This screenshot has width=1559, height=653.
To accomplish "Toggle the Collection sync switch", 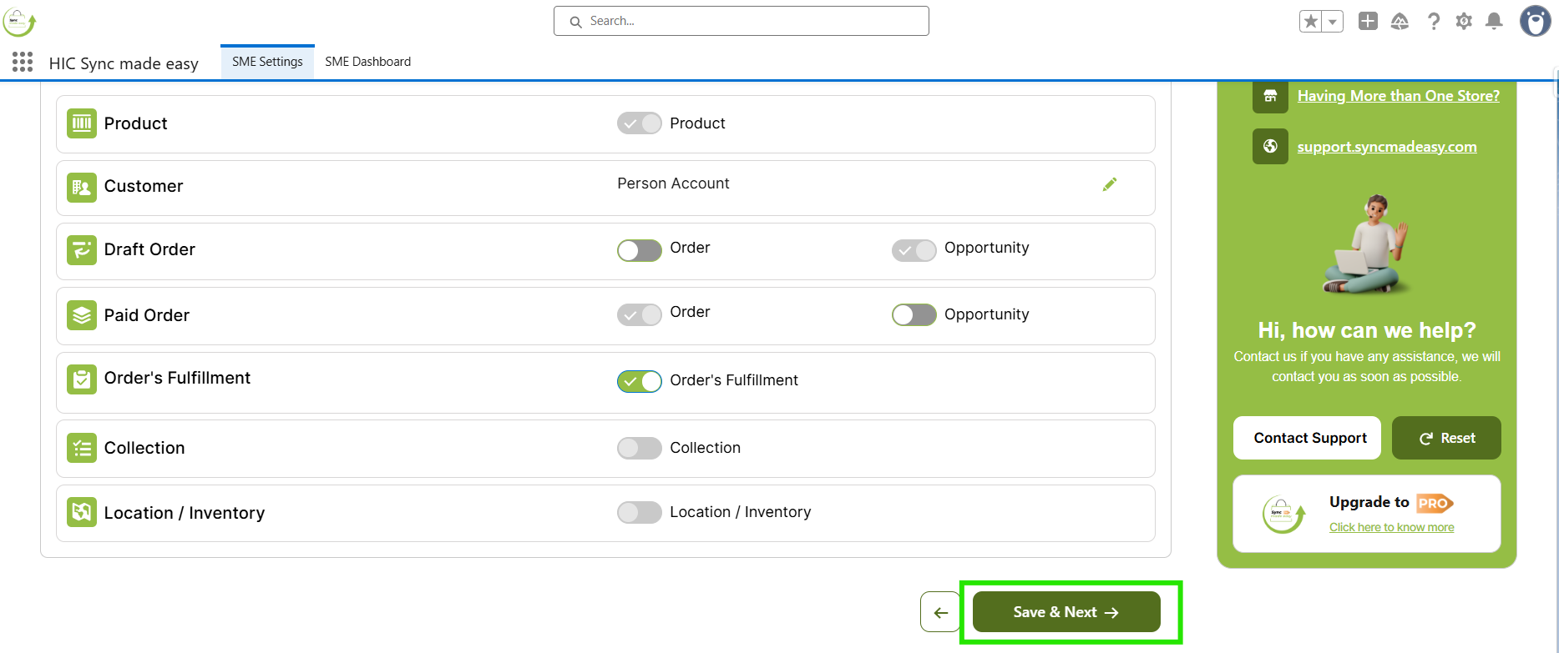I will click(639, 448).
